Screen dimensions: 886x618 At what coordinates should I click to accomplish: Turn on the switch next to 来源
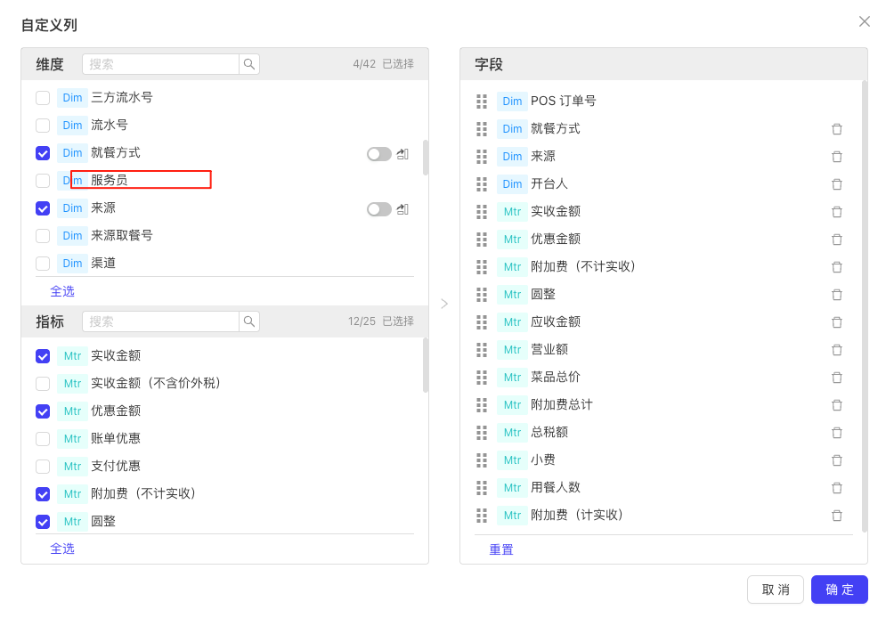[379, 209]
